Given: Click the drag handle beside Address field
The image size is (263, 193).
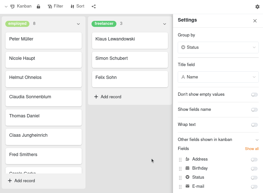Looking at the screenshot, I should point(180,160).
